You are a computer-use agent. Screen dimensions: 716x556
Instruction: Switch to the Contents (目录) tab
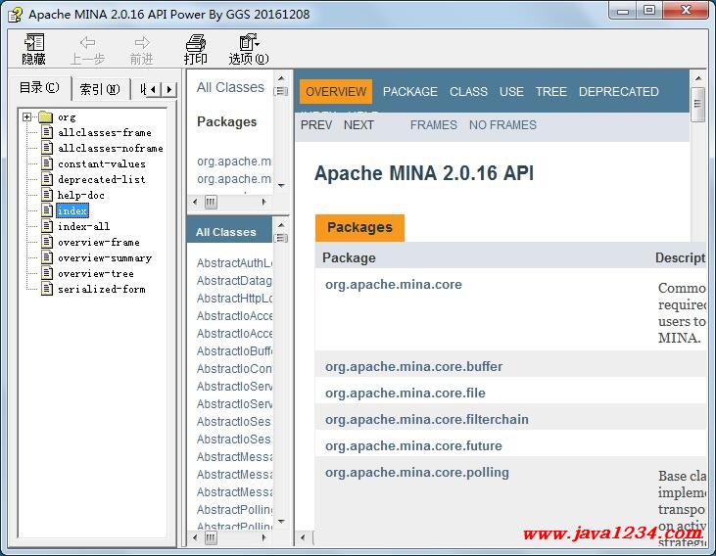(x=40, y=88)
